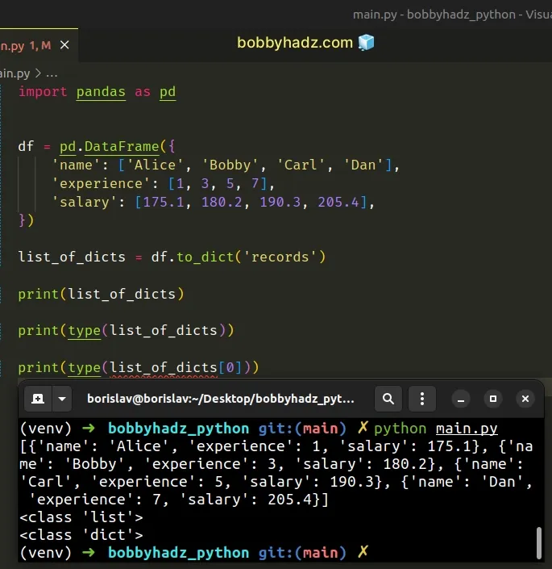Click value 180.2 in salary list

click(x=222, y=202)
